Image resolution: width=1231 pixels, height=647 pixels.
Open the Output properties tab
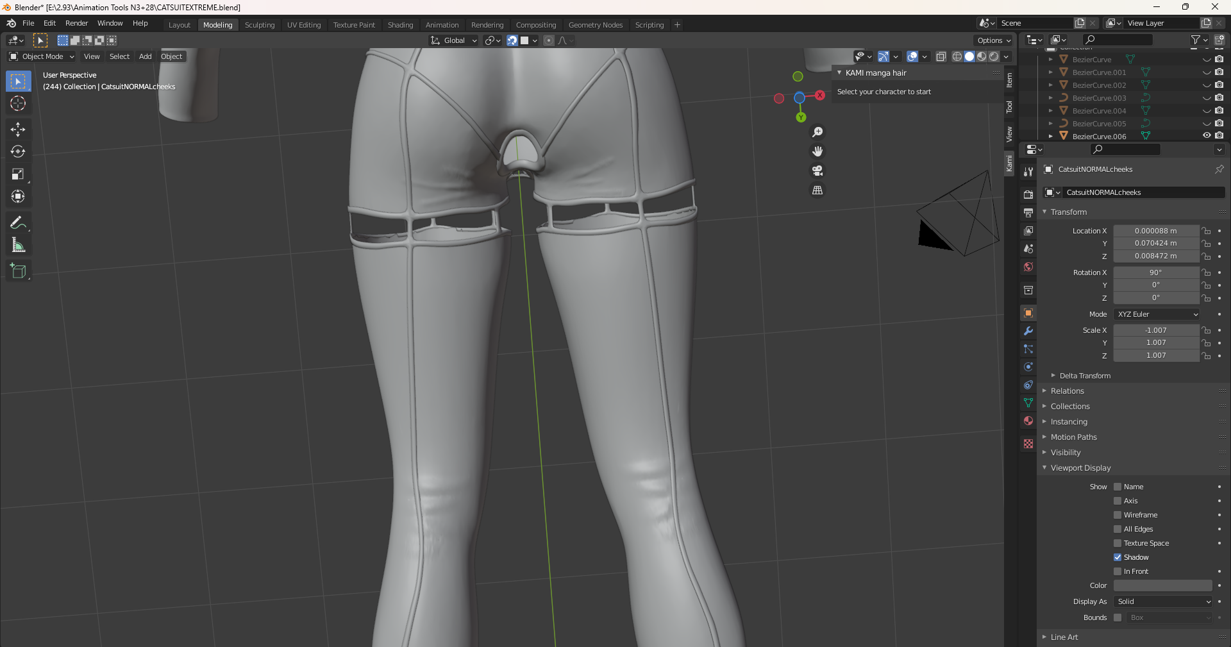click(1028, 213)
